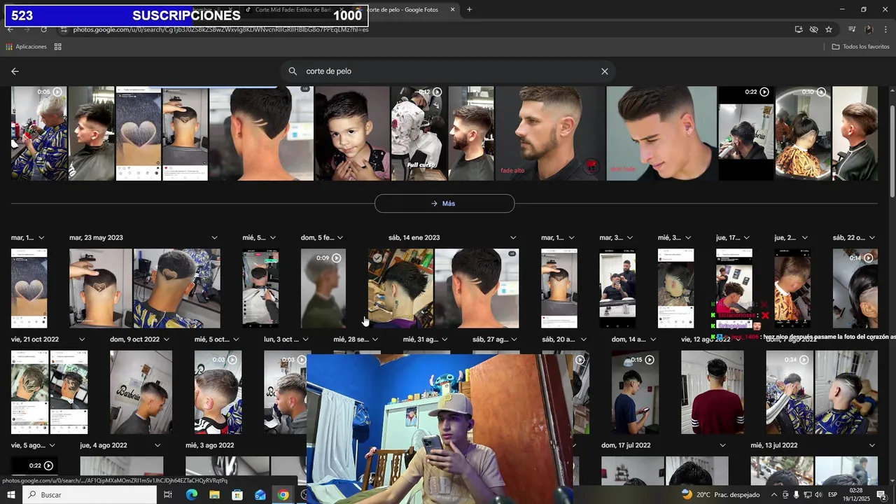Open the Windows Start menu

[x=11, y=495]
